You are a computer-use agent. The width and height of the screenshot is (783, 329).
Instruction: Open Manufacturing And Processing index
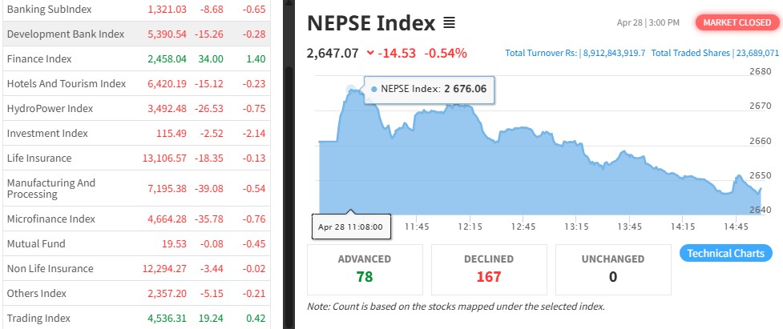click(x=136, y=188)
